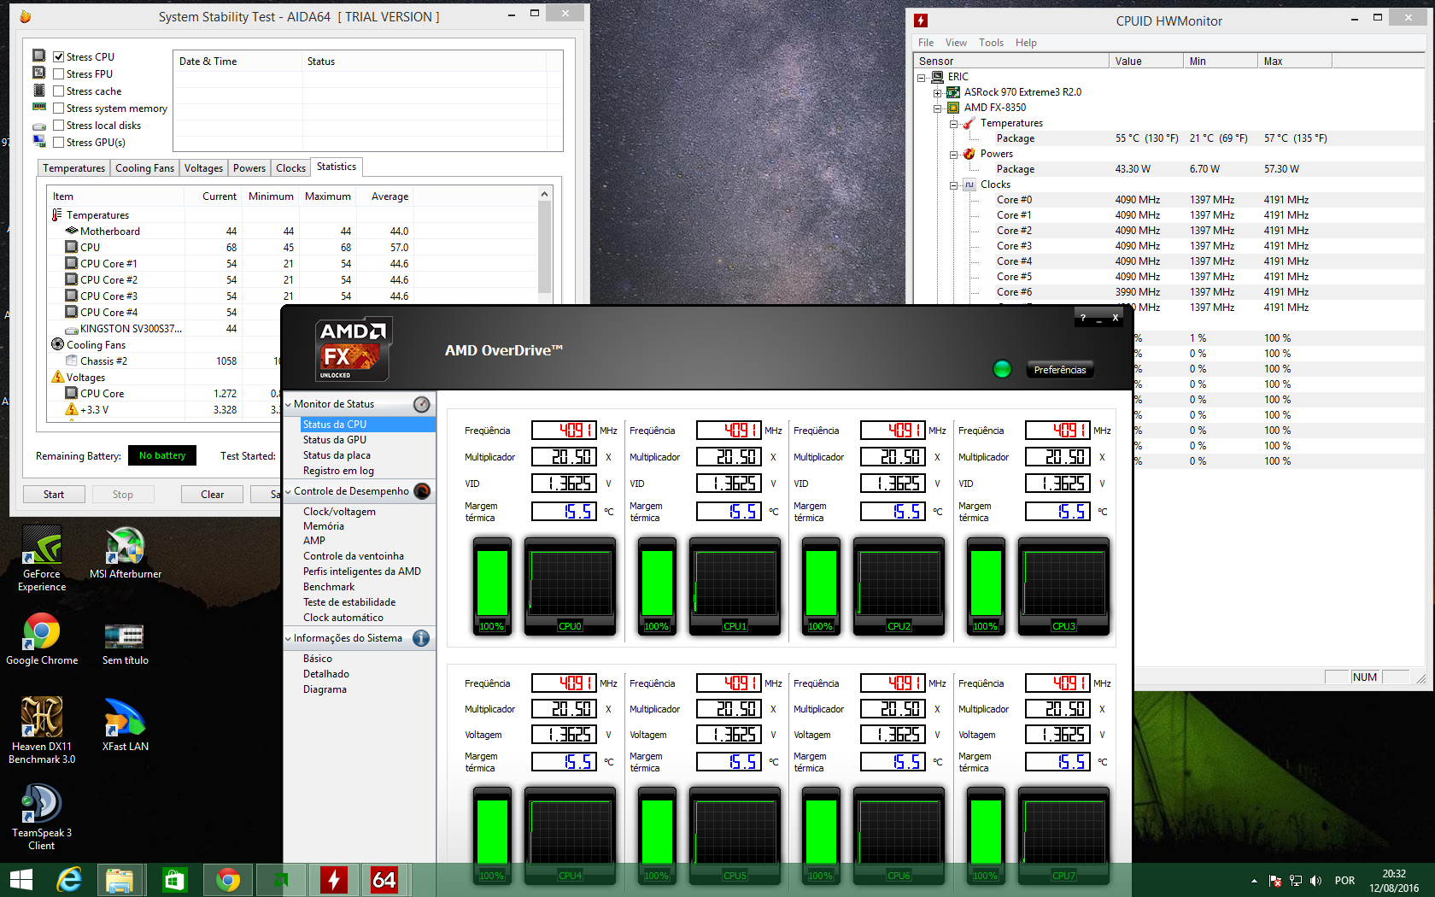Viewport: 1435px width, 897px height.
Task: Enable the Stress GPU(s) checkbox
Action: pos(59,142)
